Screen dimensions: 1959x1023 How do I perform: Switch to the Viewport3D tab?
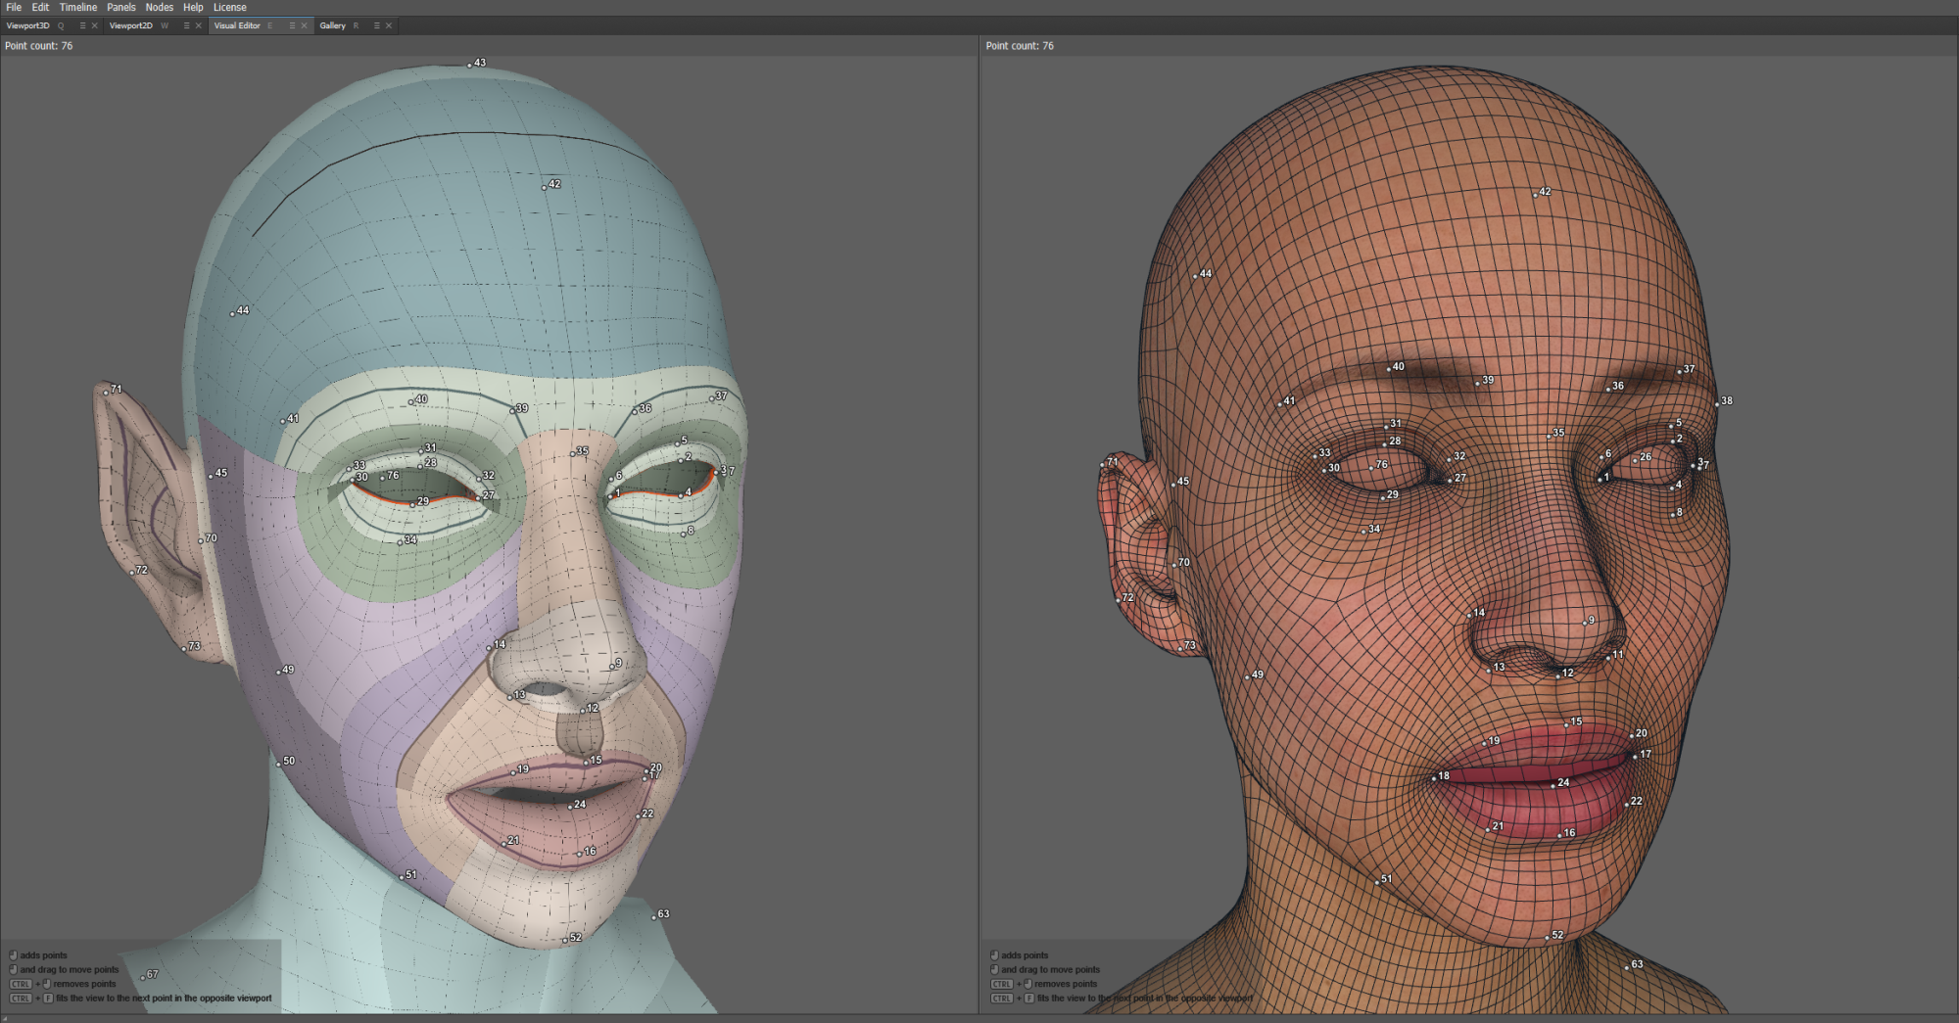[27, 26]
